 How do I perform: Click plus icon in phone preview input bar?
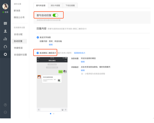[x=65, y=110]
